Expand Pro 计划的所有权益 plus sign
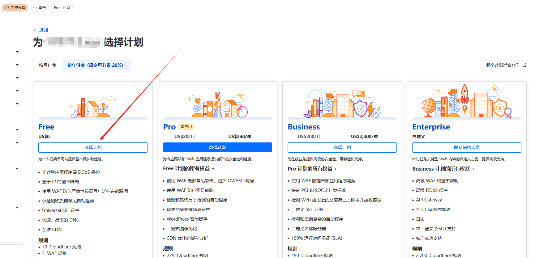 tap(336, 169)
